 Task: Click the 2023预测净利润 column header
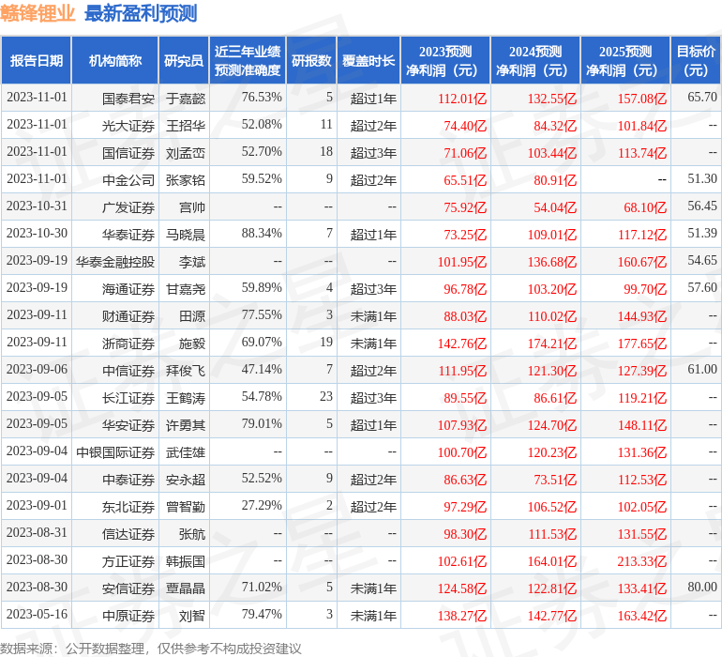pyautogui.click(x=445, y=60)
